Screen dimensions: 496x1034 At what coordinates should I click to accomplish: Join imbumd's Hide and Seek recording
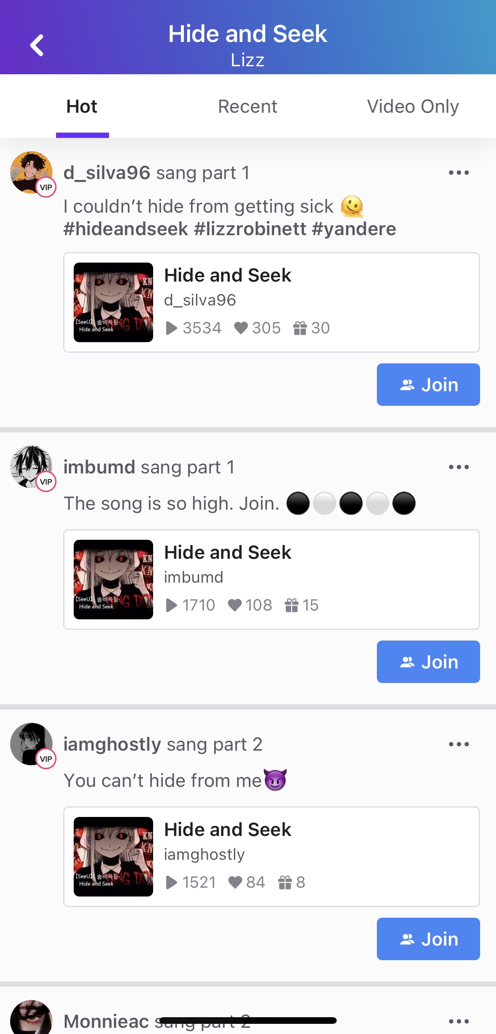click(428, 662)
